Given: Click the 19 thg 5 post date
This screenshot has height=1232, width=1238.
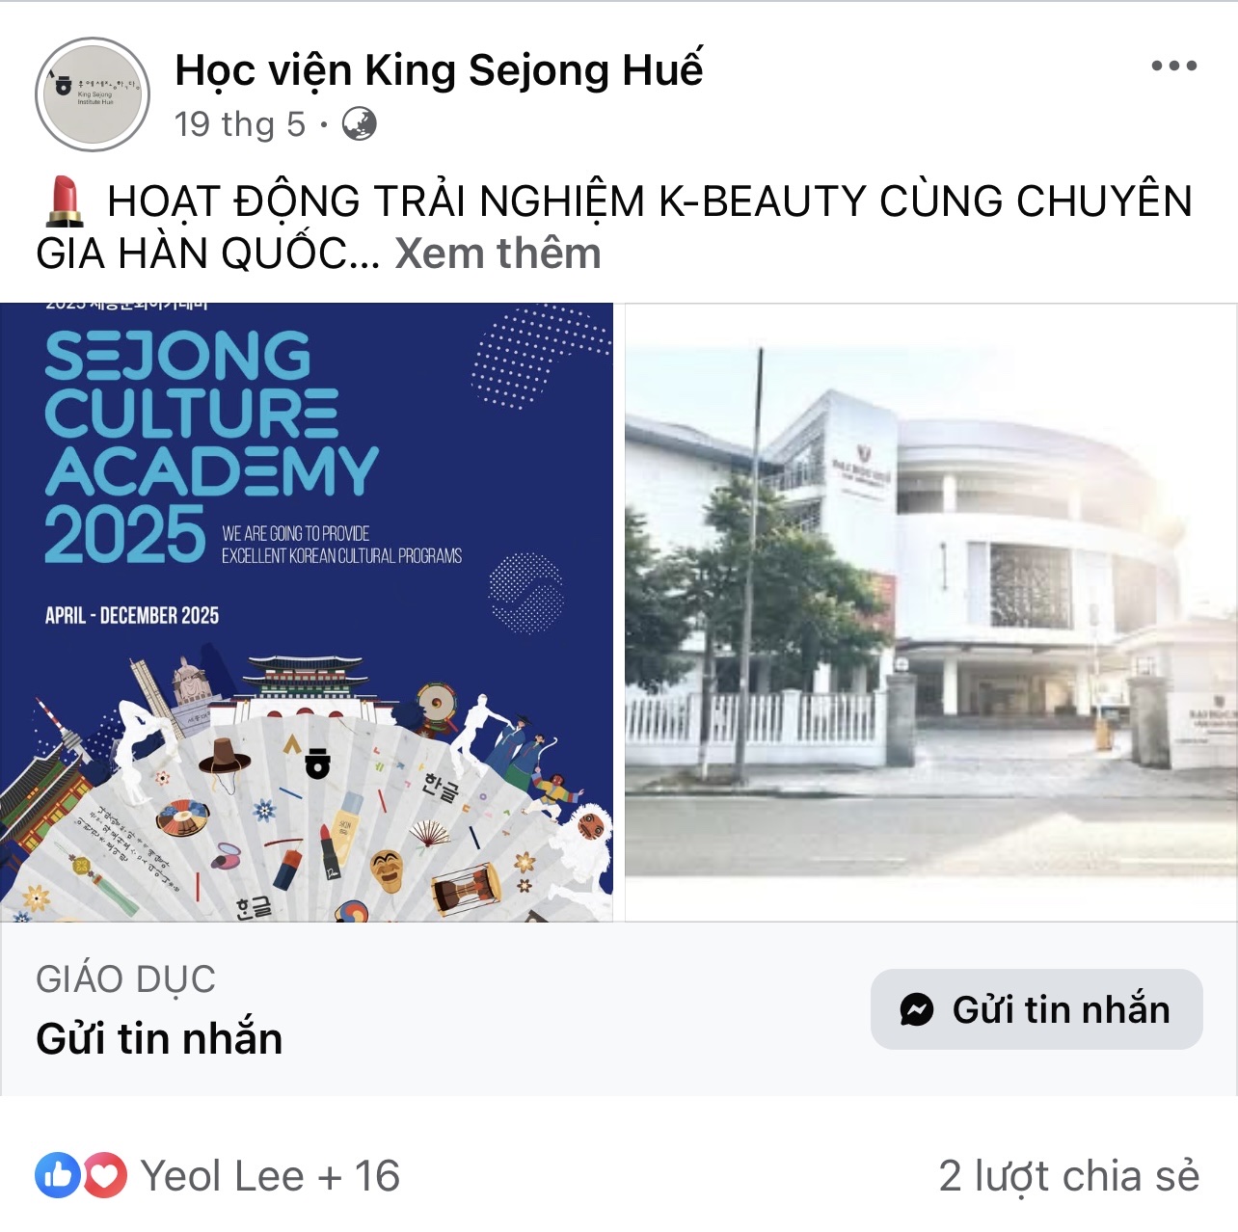Looking at the screenshot, I should pos(240,123).
